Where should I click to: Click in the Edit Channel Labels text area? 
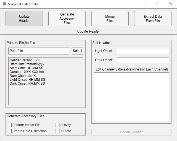(x=131, y=96)
